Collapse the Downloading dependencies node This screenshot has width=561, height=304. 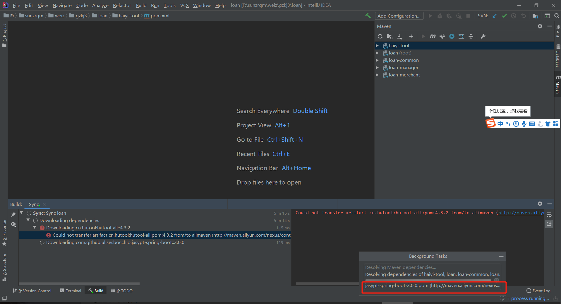[x=28, y=220]
